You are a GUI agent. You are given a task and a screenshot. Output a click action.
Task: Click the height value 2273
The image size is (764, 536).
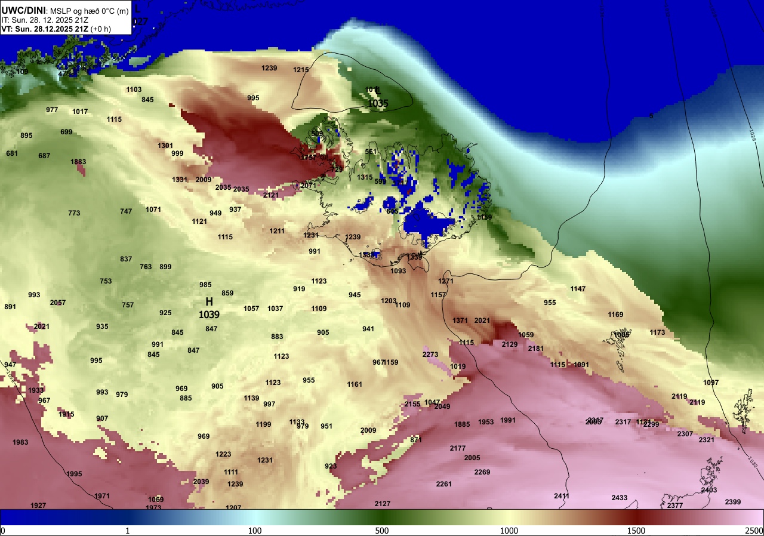(430, 355)
